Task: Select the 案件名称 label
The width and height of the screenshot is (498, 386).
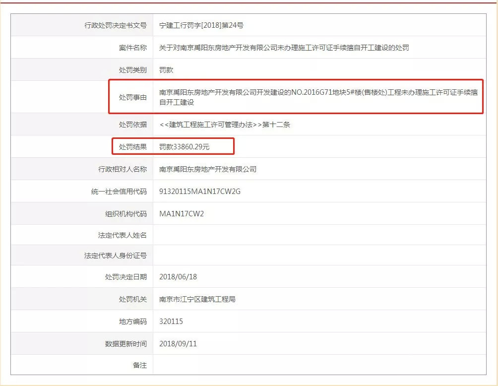Action: tap(133, 48)
